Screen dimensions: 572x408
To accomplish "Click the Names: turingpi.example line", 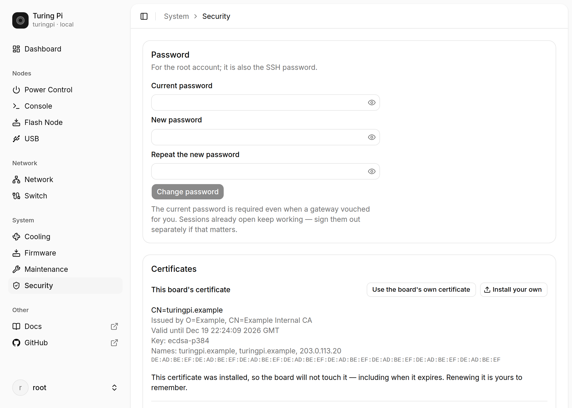I will (x=246, y=351).
